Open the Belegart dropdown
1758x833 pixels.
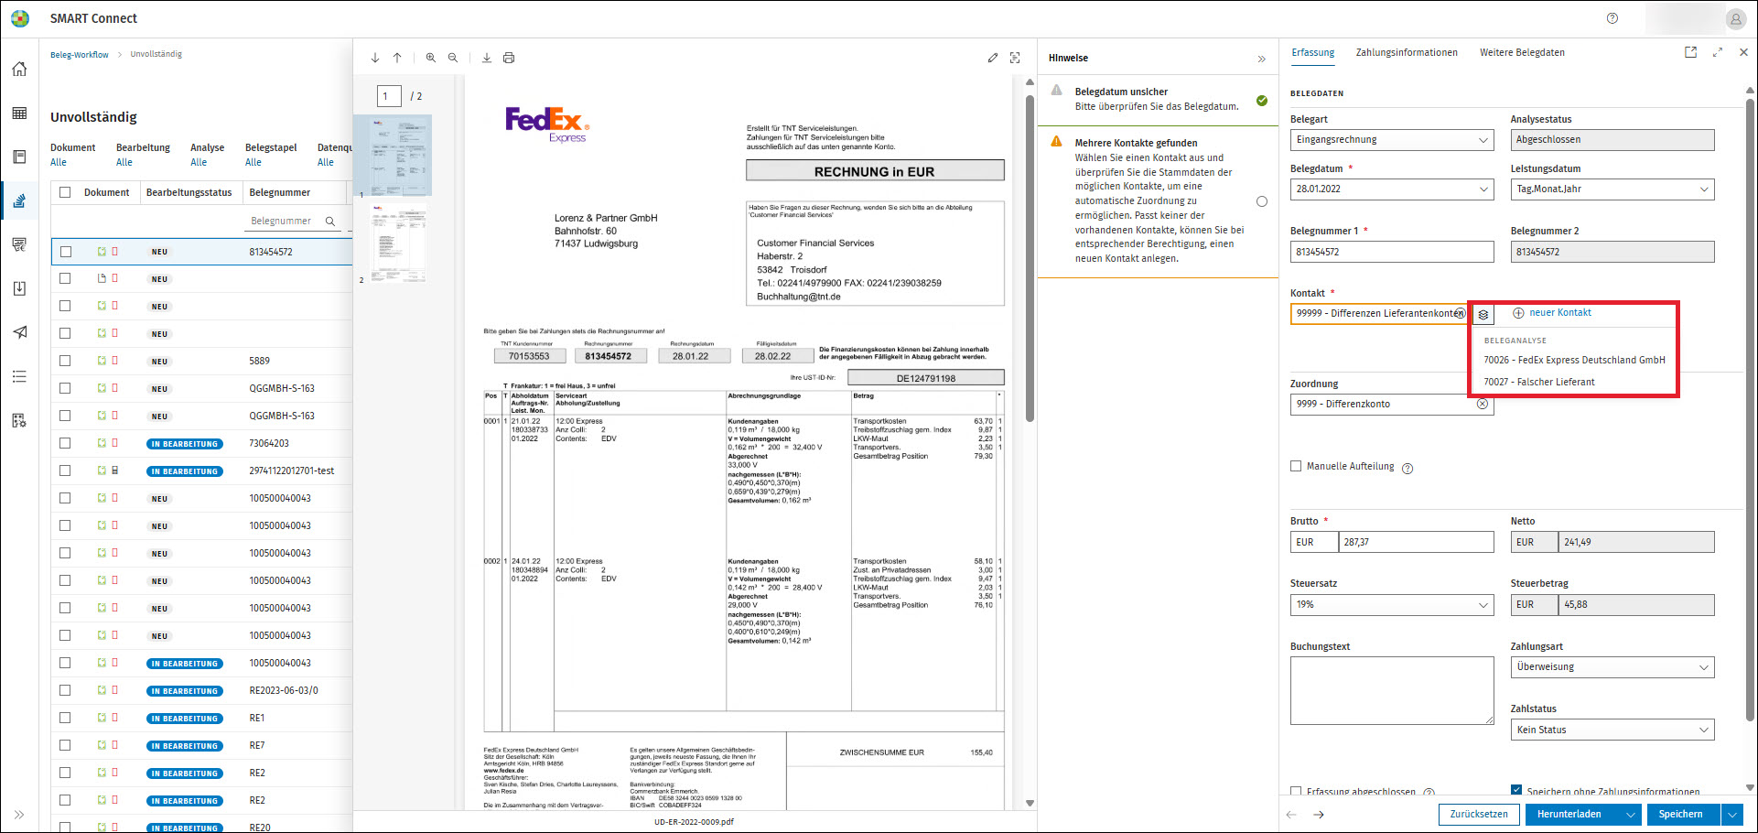[1392, 140]
